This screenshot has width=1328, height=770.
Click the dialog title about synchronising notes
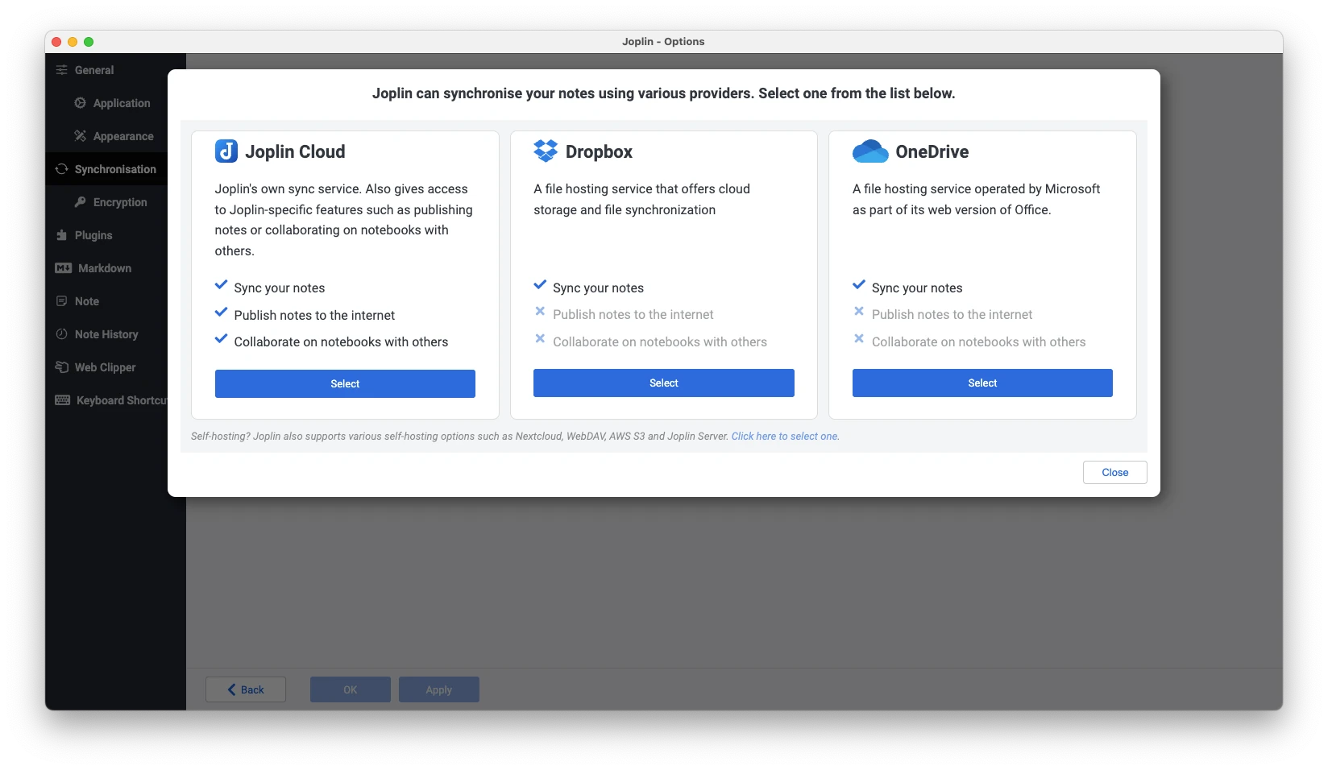pyautogui.click(x=664, y=93)
